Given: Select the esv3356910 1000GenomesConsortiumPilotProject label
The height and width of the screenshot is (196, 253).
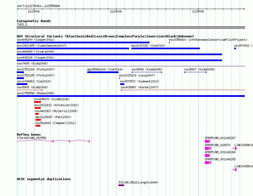Looking at the screenshot, I should (208, 40).
